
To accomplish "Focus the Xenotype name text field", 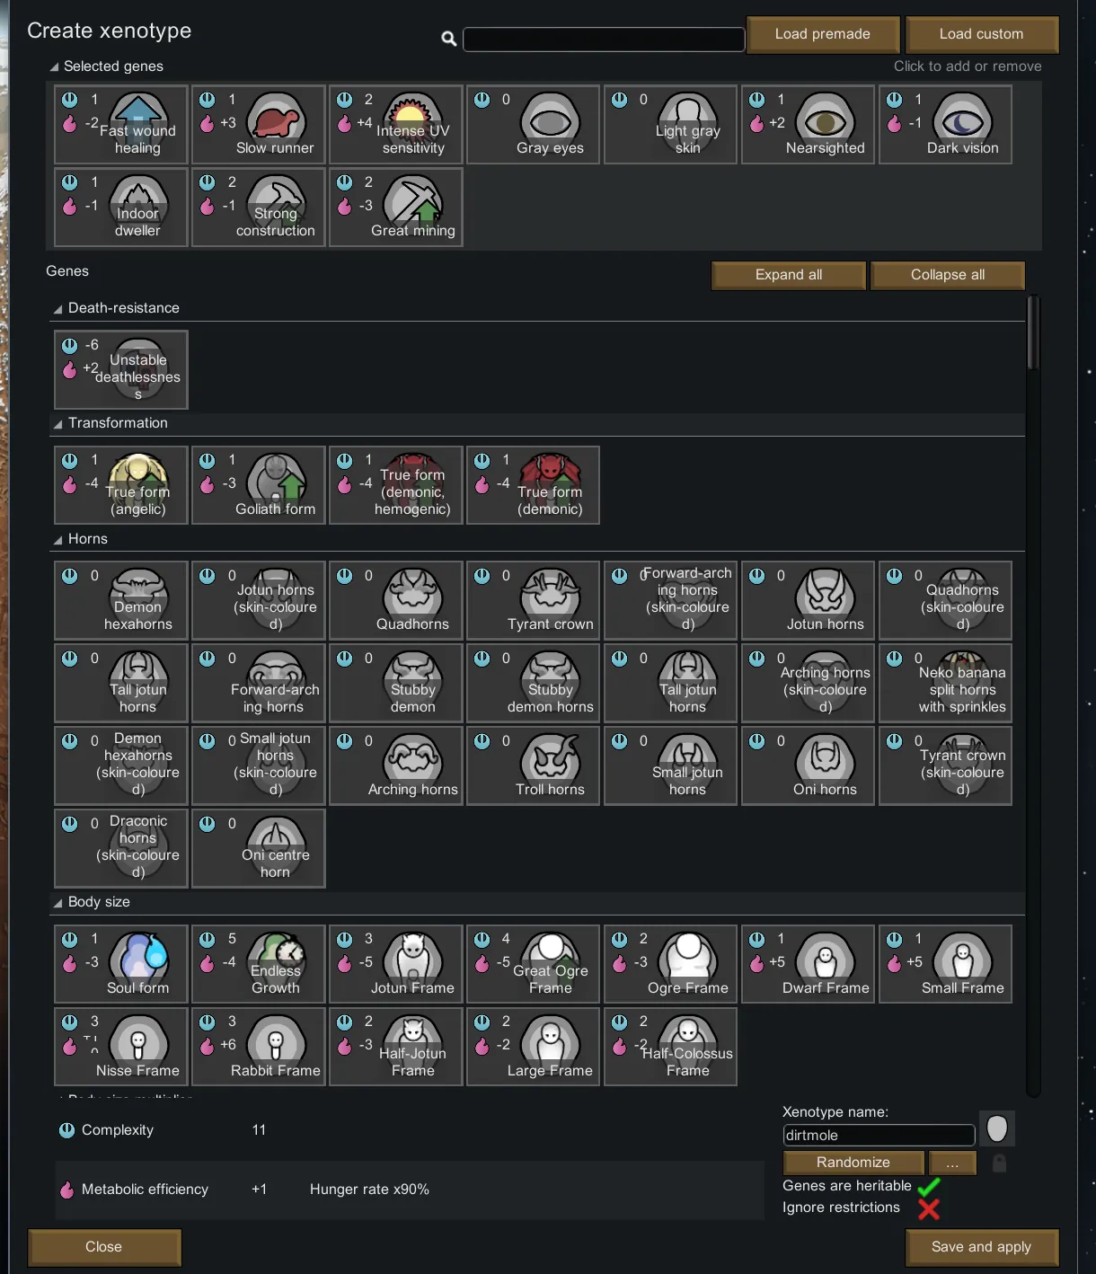I will (x=879, y=1136).
